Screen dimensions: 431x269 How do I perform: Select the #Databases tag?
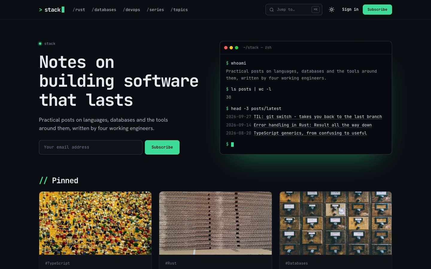(x=297, y=263)
